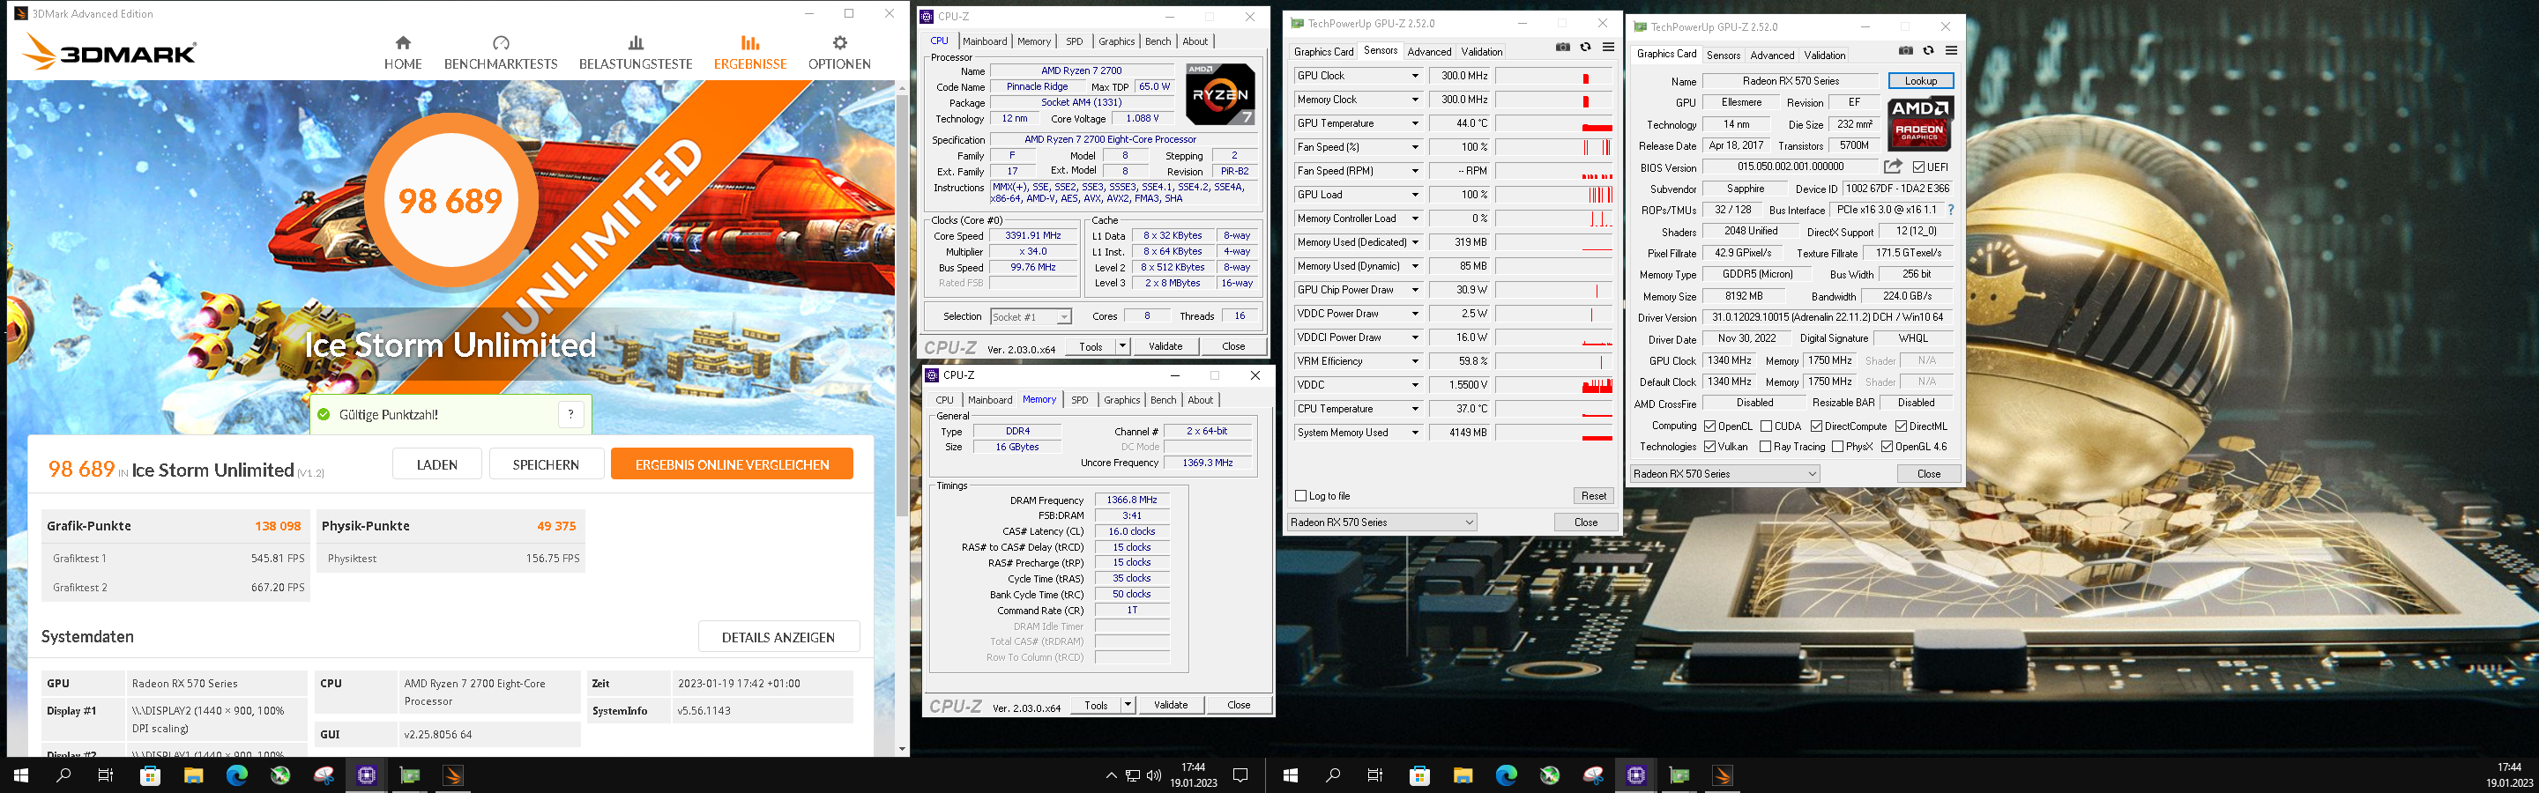Open GPU selector in the Sensors window
This screenshot has width=2539, height=793.
coord(1381,522)
